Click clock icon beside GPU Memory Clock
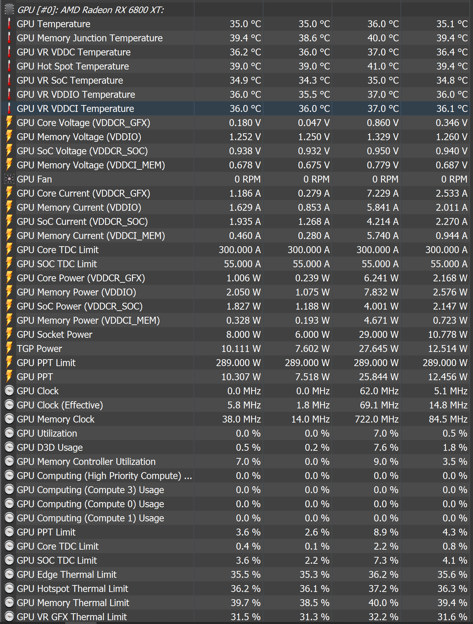The image size is (473, 624). [x=9, y=419]
